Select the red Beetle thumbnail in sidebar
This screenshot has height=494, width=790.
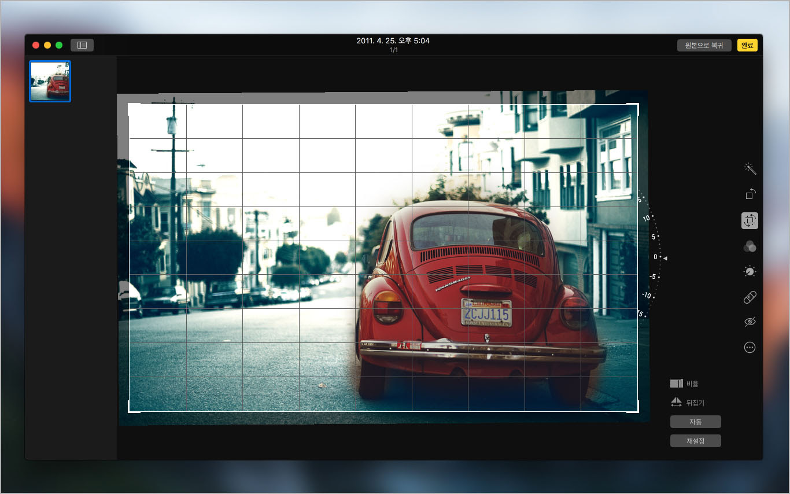50,82
